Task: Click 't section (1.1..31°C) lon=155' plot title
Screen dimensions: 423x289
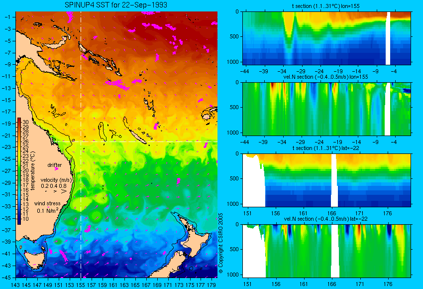Action: tap(325, 6)
